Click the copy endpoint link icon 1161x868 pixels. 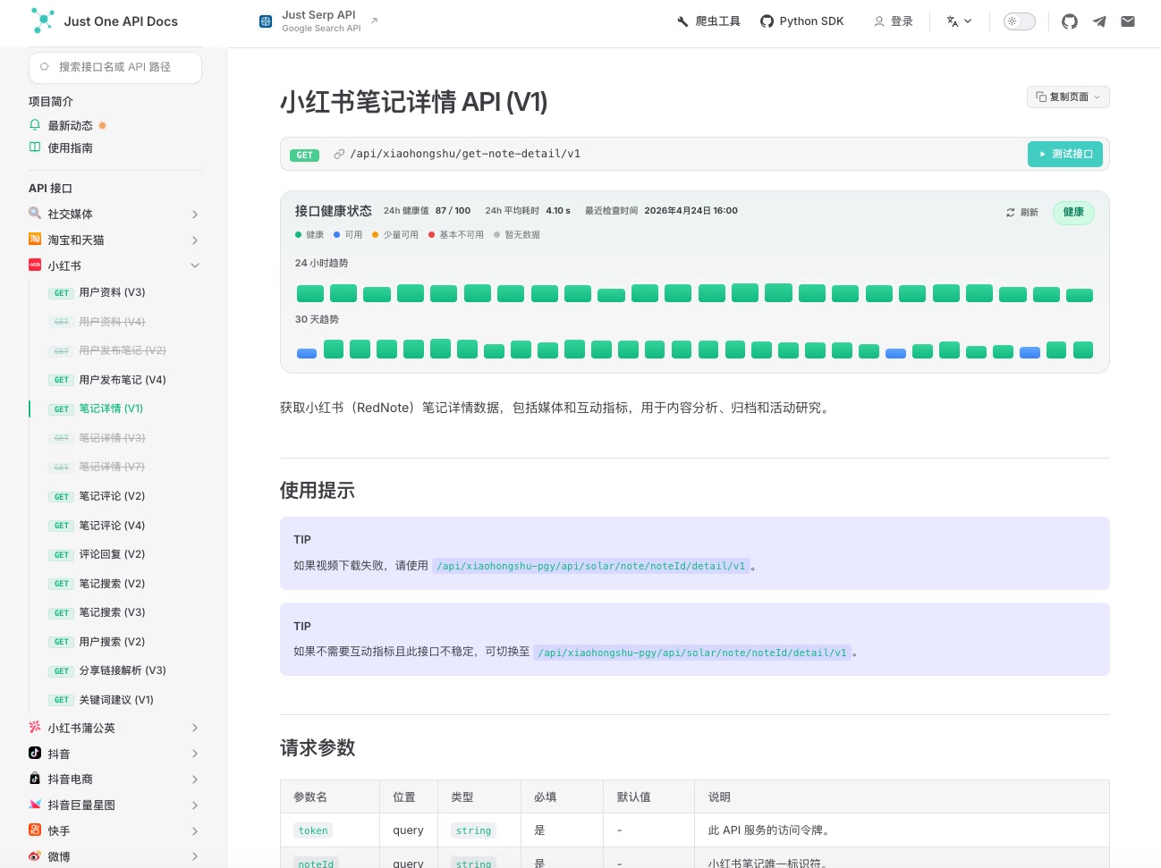(x=339, y=154)
